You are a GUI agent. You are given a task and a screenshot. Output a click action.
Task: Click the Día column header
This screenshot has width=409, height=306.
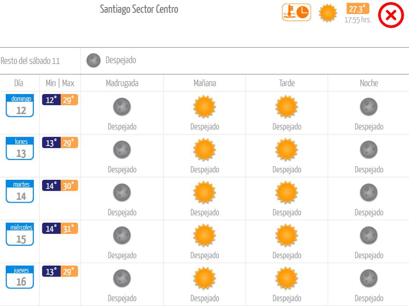(18, 83)
